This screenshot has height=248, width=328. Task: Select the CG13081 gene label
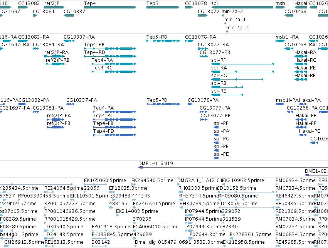44,11
